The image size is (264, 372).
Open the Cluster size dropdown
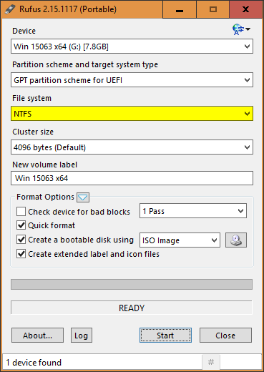[132, 147]
